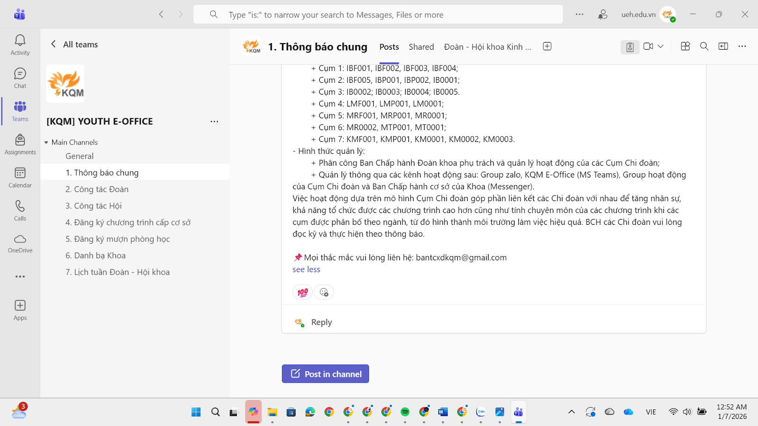Open more options for KQM Youth E-Office team
Screen dimensions: 758x426
tap(214, 122)
